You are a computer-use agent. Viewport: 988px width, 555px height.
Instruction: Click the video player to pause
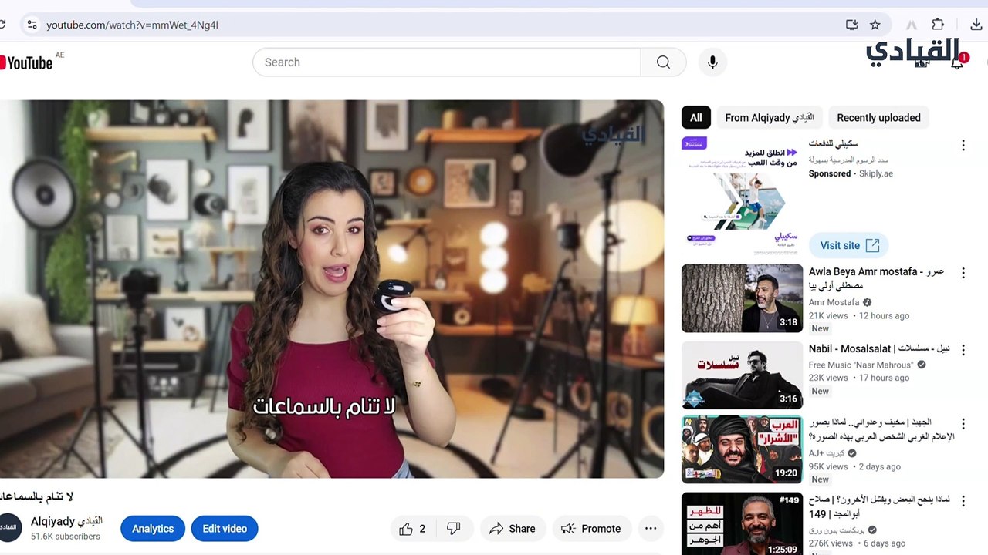click(x=332, y=289)
